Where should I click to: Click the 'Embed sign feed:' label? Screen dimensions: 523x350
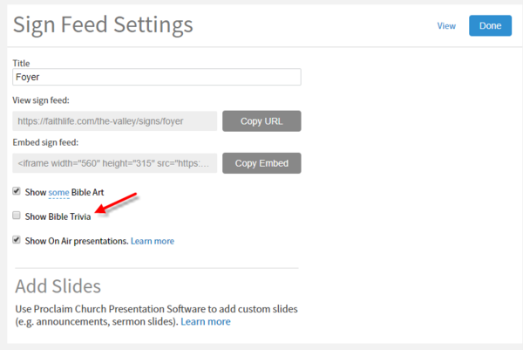[x=51, y=142]
